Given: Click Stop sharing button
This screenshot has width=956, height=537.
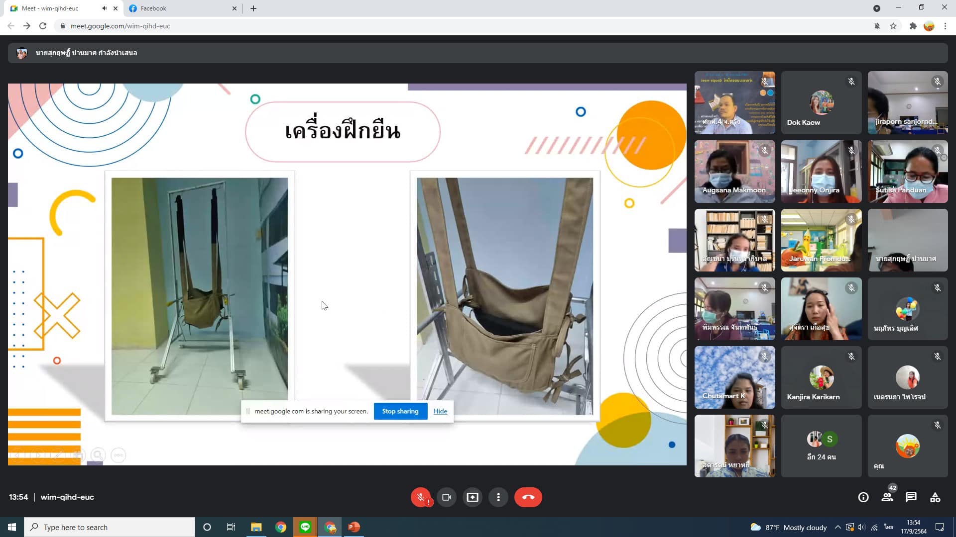Looking at the screenshot, I should coord(400,411).
